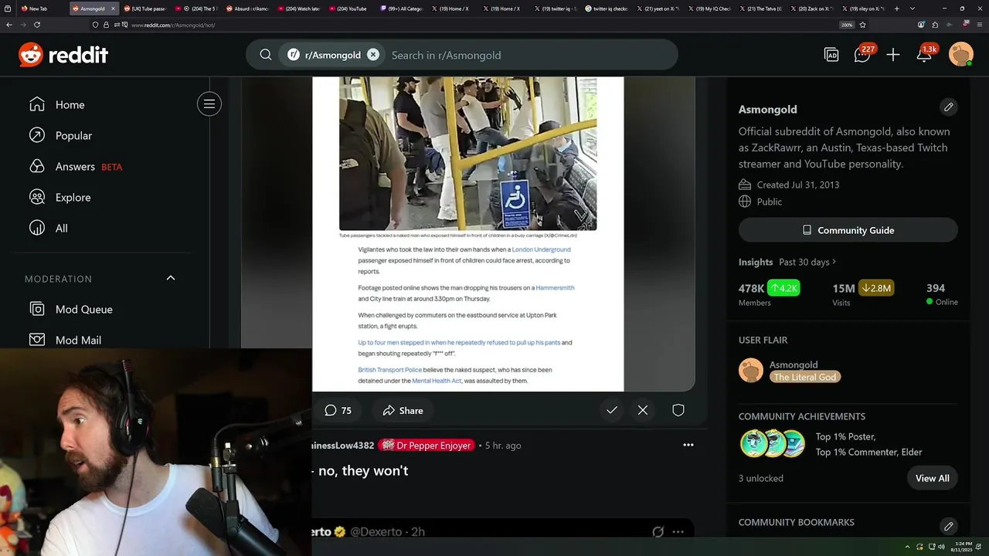Screen dimensions: 989x556
Task: Collapse the left navigation sidebar
Action: click(209, 104)
